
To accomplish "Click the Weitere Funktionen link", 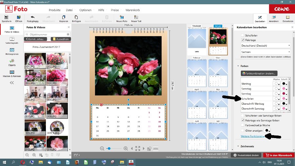I will click(252, 136).
